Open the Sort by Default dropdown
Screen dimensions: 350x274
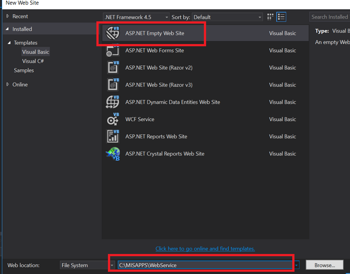tap(227, 17)
